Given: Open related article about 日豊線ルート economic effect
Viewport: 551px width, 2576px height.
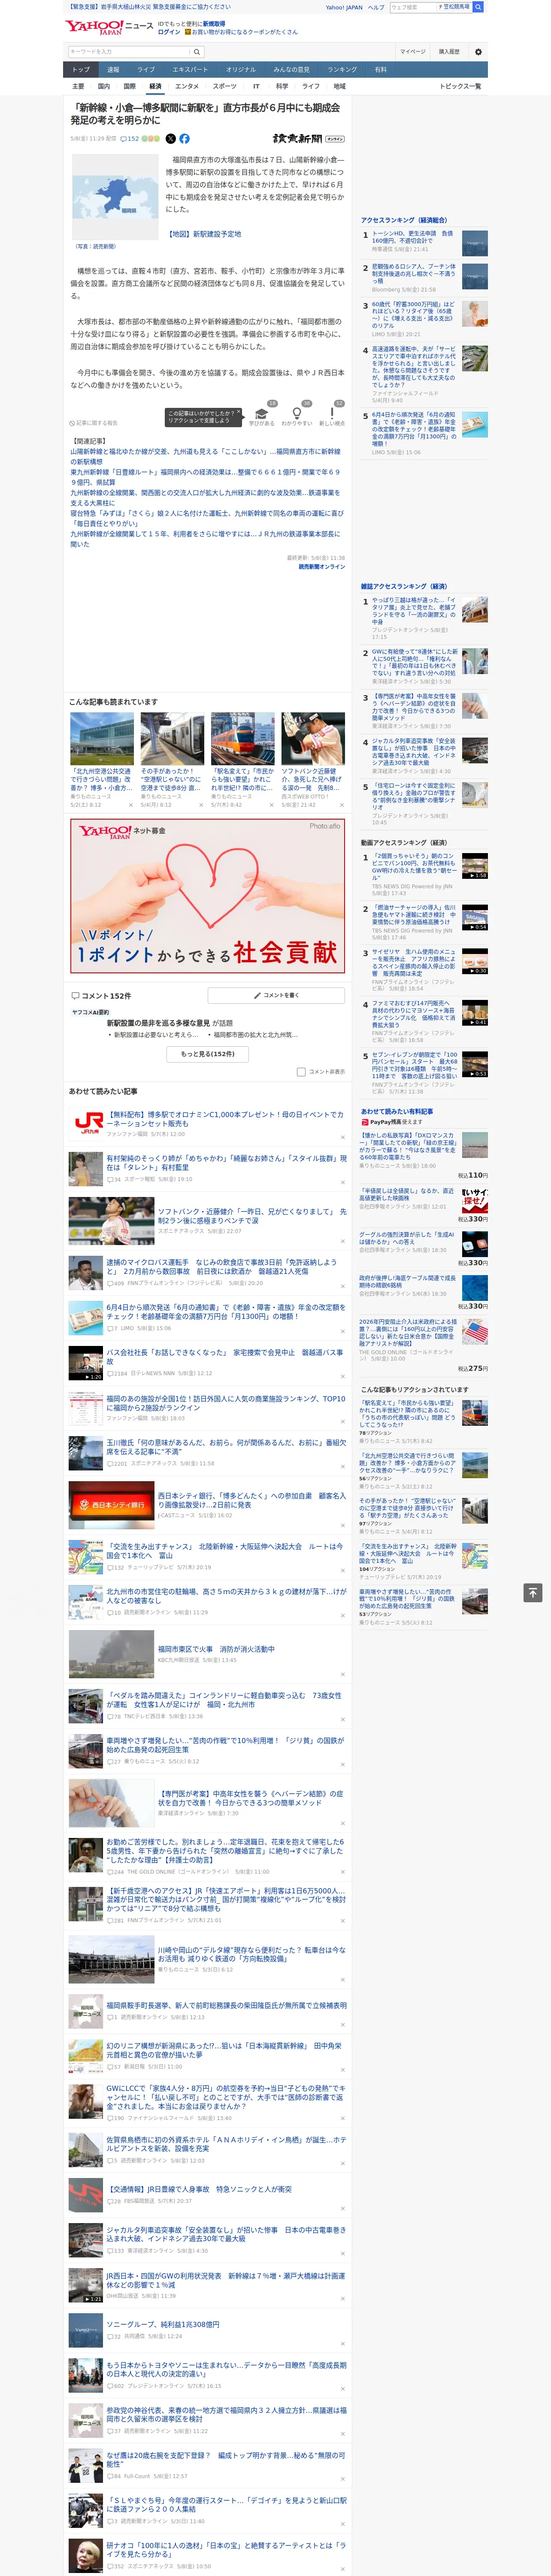Looking at the screenshot, I should [x=205, y=477].
